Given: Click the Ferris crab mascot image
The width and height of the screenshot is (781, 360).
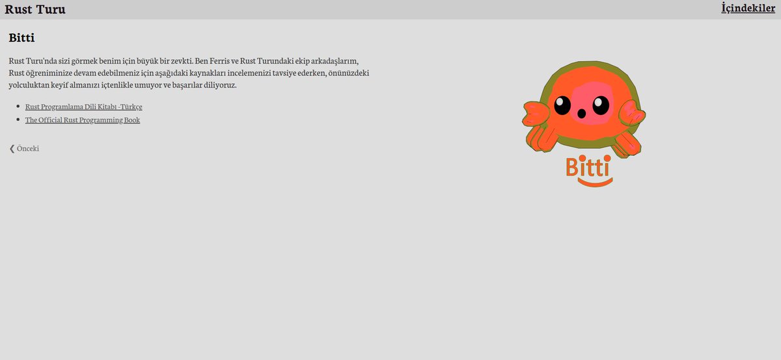Looking at the screenshot, I should (584, 108).
